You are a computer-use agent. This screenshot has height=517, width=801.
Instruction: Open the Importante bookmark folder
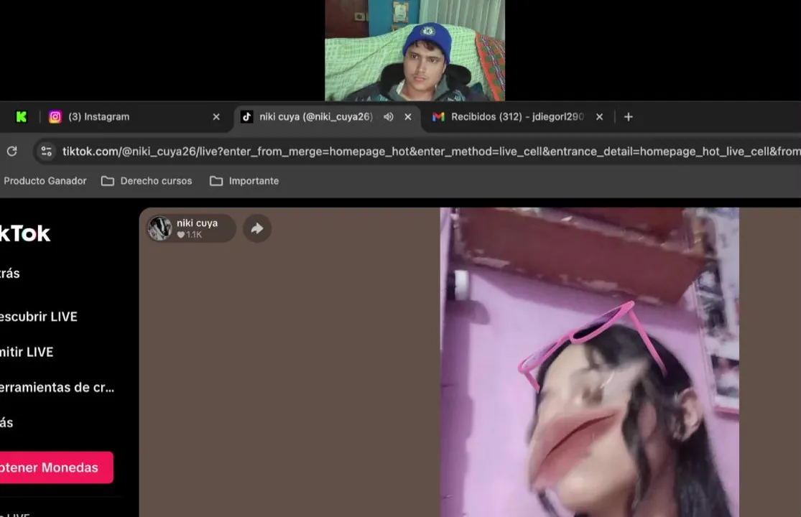pyautogui.click(x=244, y=181)
